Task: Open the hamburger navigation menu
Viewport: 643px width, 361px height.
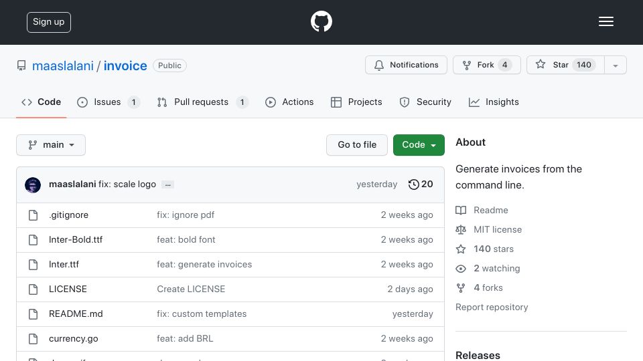Action: pos(605,21)
